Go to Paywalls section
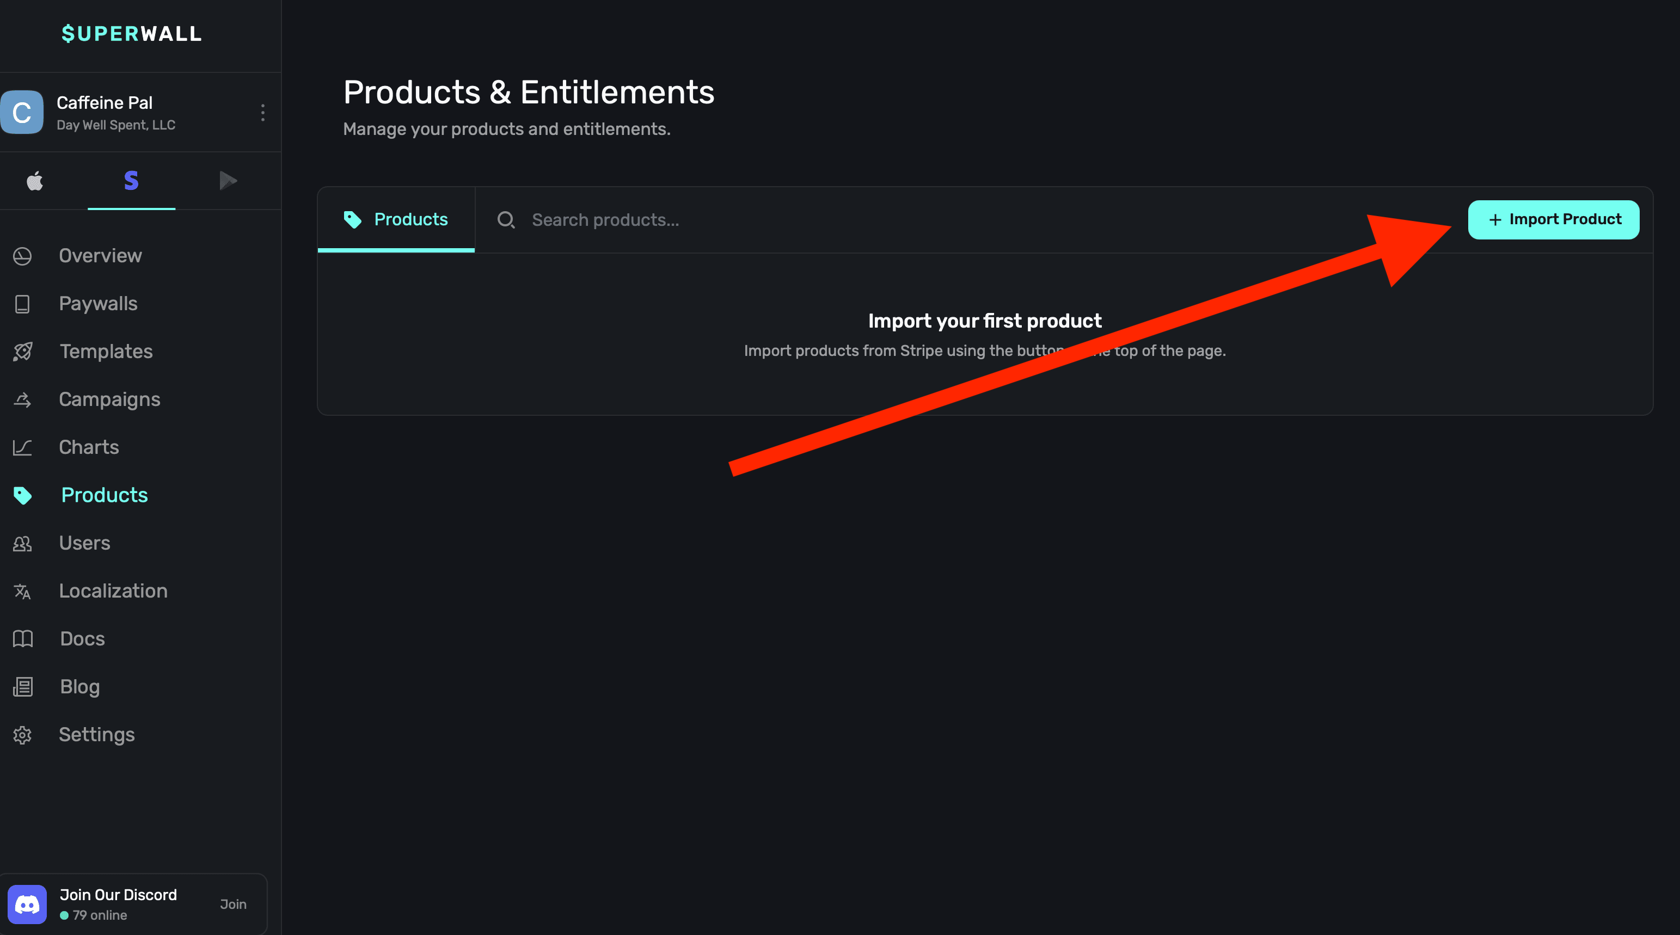 coord(98,303)
